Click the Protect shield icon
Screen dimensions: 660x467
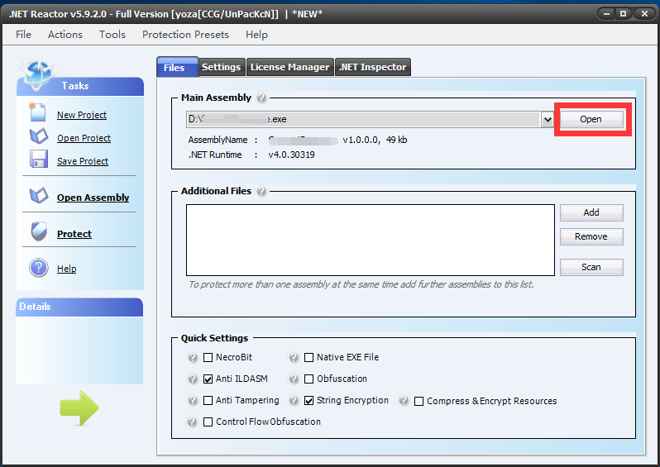coord(39,231)
